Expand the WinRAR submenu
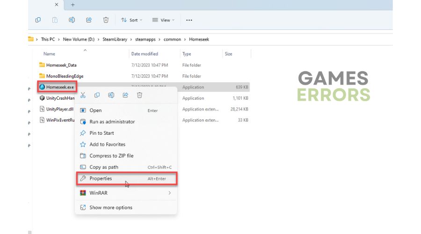This screenshot has width=421, height=234. [x=126, y=193]
